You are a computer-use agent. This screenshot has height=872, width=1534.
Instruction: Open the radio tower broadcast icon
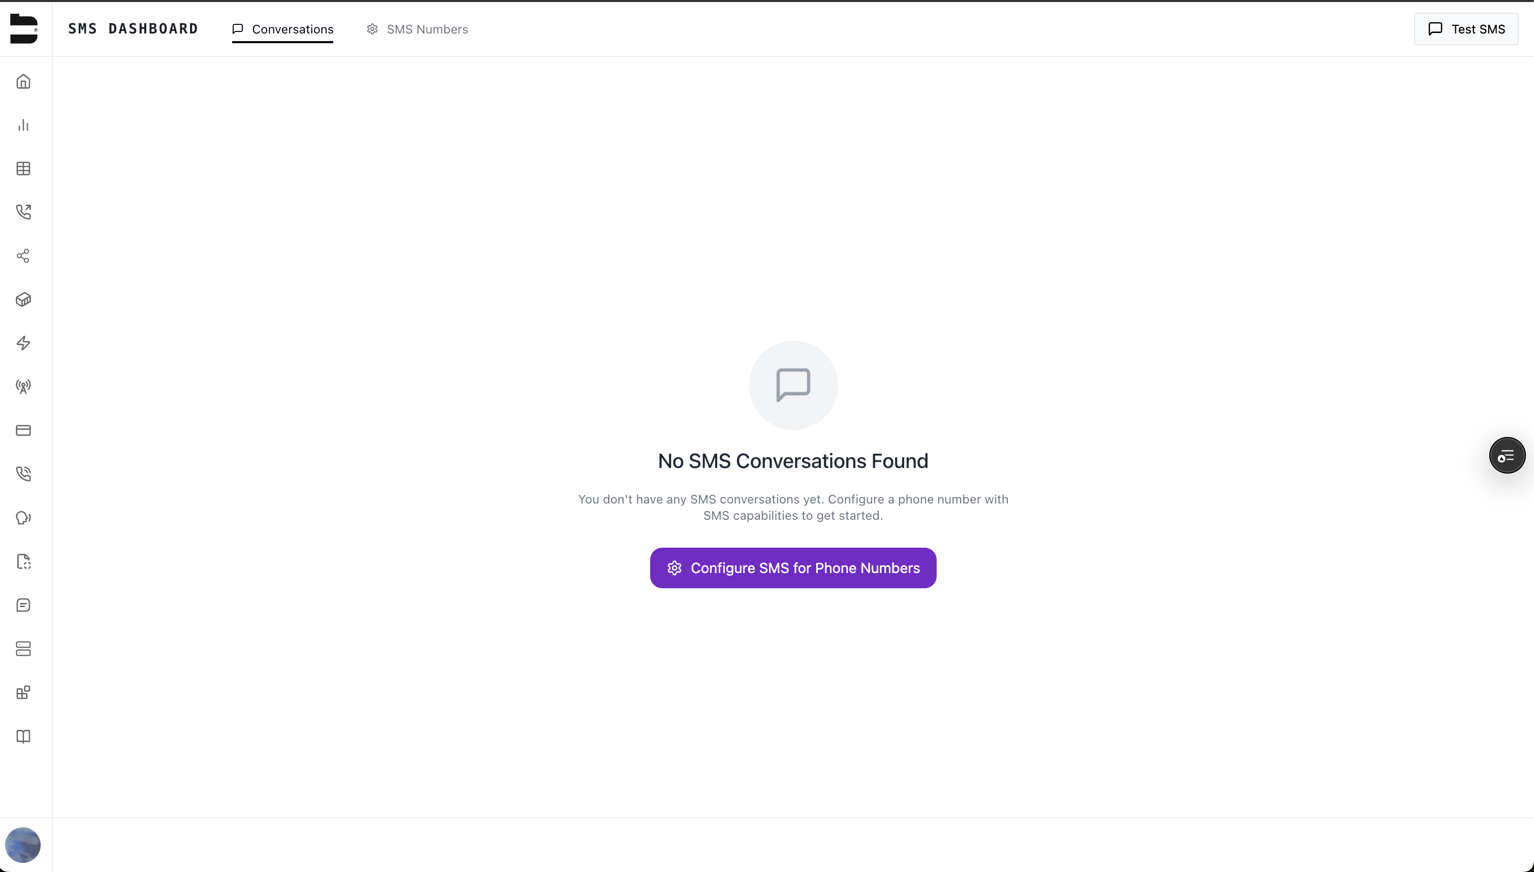click(23, 387)
